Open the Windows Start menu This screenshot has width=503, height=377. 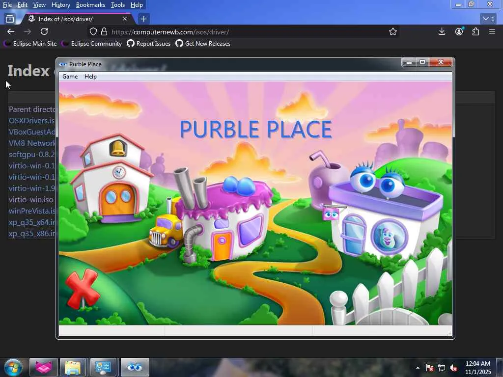13,367
